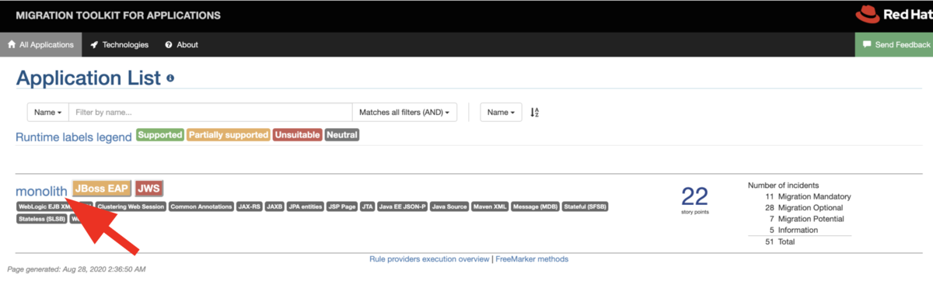
Task: Click the Send Feedback button
Action: [894, 45]
